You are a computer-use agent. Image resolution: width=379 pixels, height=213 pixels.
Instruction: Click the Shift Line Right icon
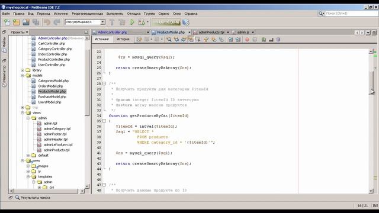(238, 40)
